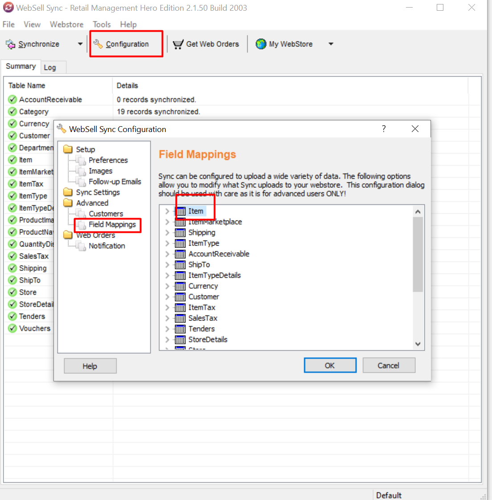This screenshot has width=492, height=500.
Task: Click the mappings list scrollbar thumb
Action: 418,255
